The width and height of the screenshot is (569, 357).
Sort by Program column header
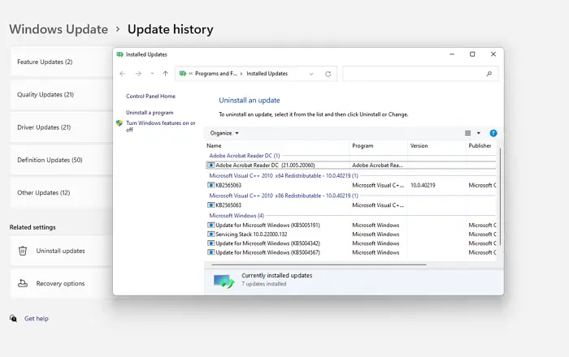click(379, 146)
